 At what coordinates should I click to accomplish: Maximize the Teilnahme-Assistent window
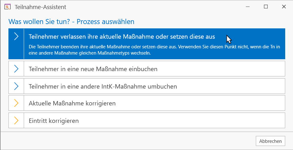pos(266,7)
